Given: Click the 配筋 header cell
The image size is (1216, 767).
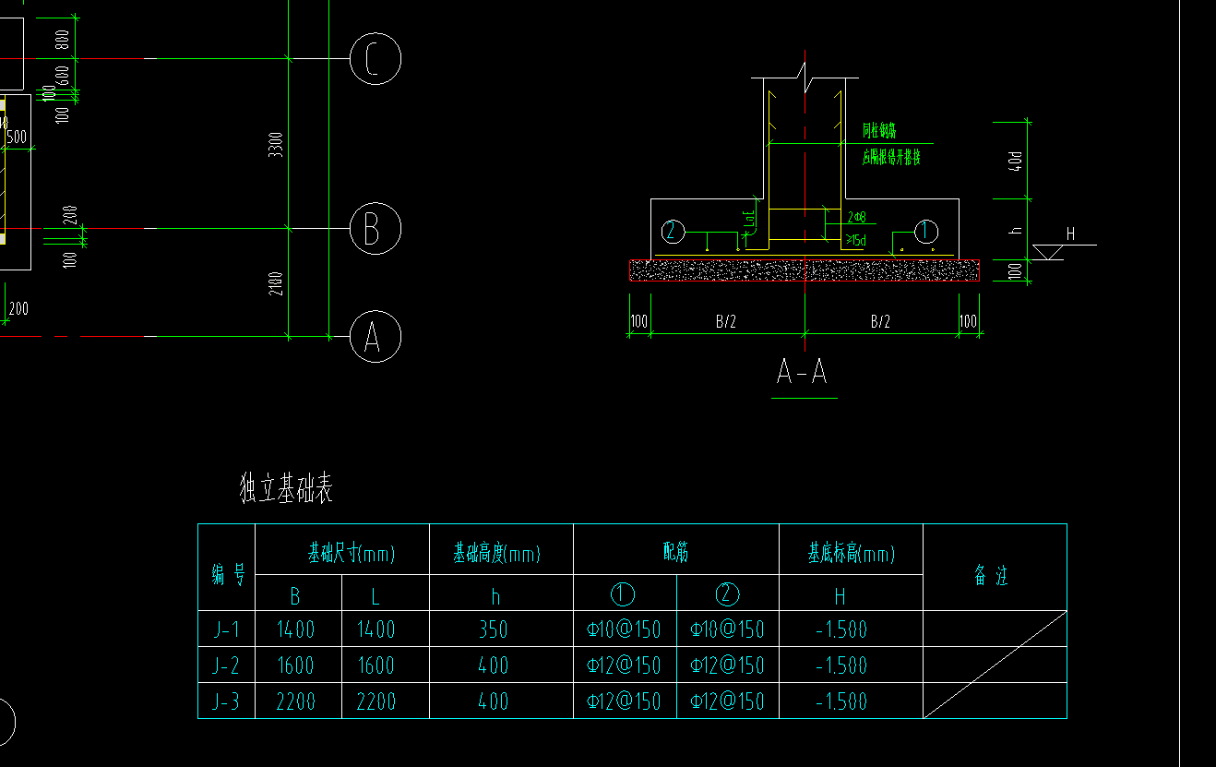Looking at the screenshot, I should pos(676,553).
